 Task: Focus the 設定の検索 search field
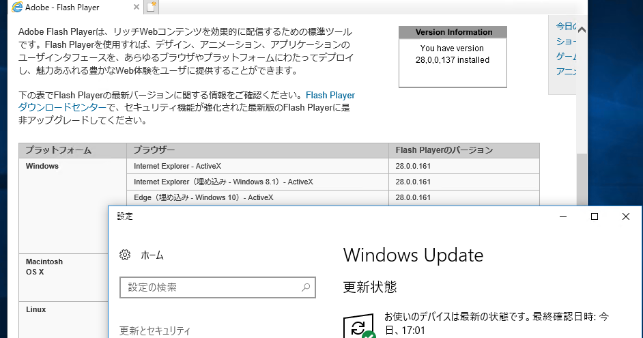(217, 287)
